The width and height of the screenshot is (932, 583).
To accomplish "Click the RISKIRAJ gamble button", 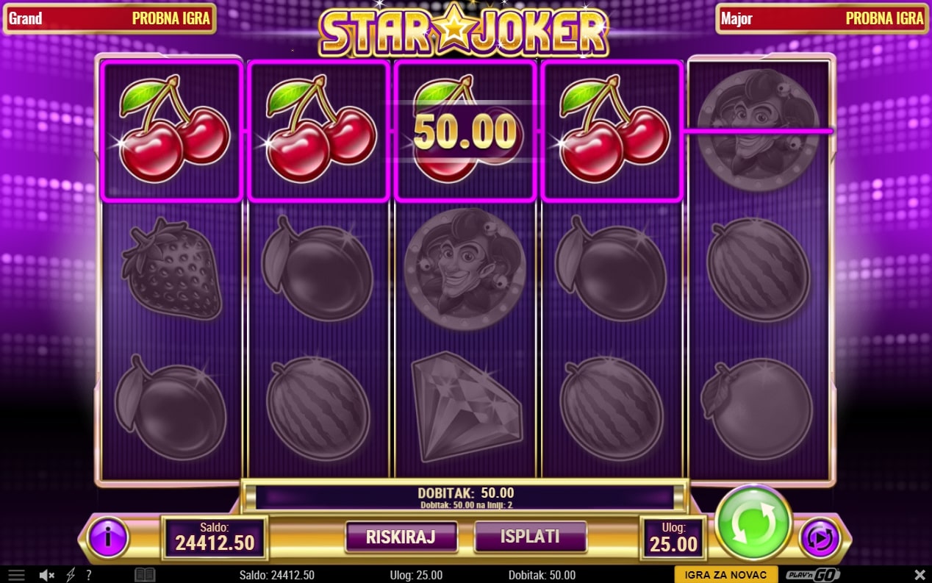I will click(x=401, y=537).
